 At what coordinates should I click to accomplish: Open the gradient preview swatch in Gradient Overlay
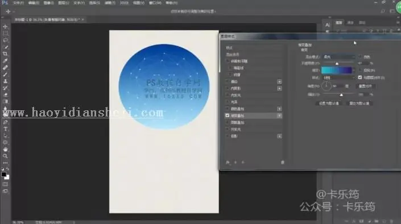coord(336,70)
